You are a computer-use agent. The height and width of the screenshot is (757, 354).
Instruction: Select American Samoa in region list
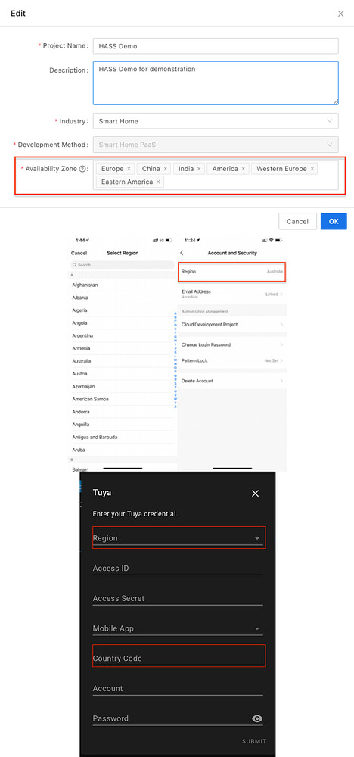click(122, 399)
